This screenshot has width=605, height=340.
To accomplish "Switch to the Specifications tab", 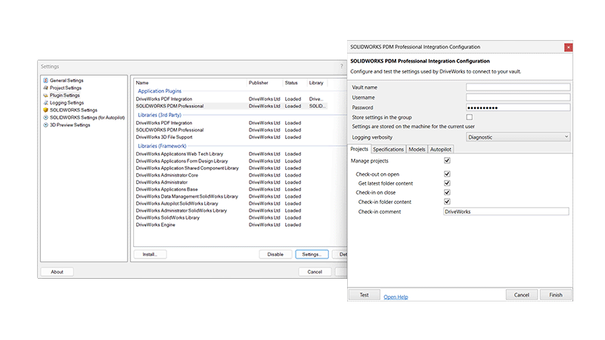I will 388,150.
